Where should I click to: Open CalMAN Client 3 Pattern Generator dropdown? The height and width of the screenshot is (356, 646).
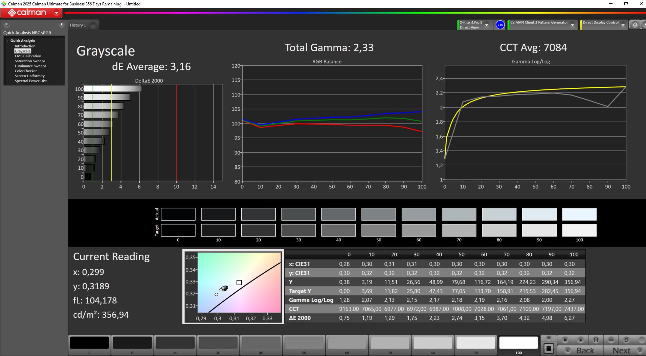572,25
